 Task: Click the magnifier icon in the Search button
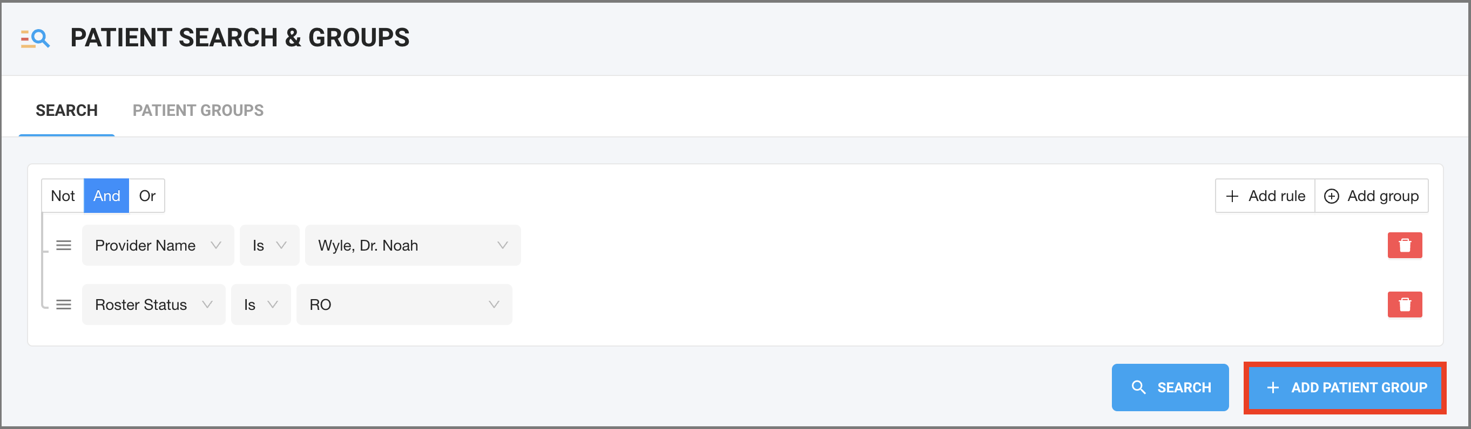click(x=1138, y=387)
